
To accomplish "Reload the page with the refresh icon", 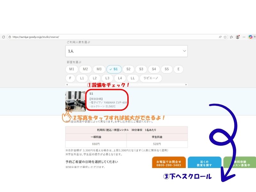I will [x=4, y=37].
